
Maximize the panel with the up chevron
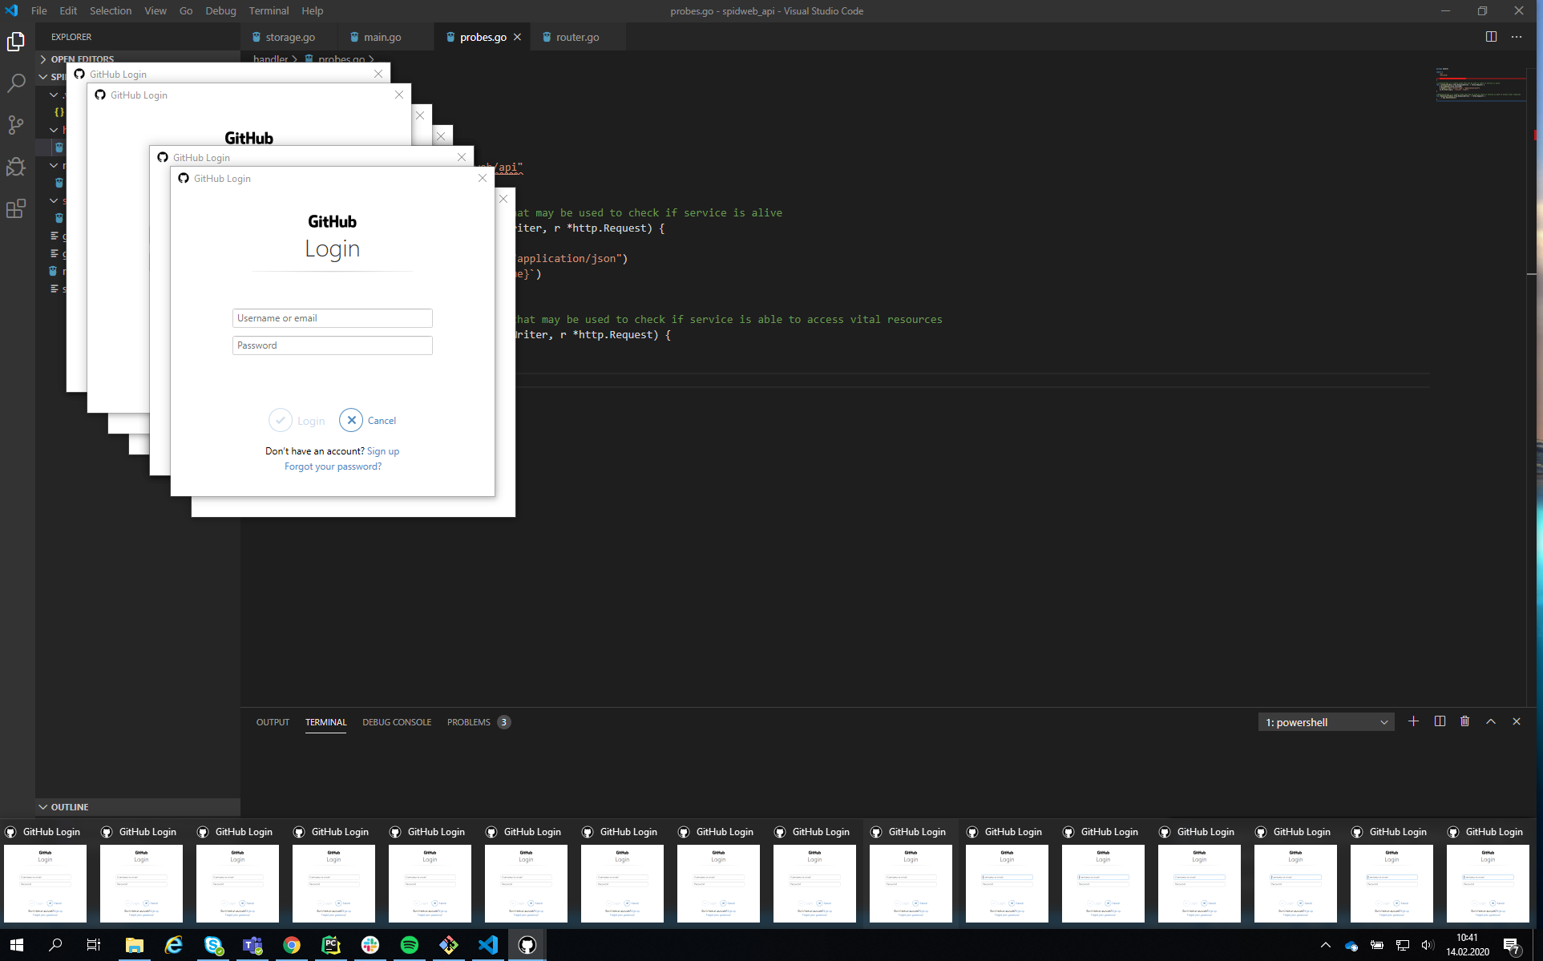coord(1491,721)
